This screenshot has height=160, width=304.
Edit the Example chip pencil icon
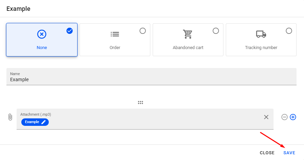(43, 122)
